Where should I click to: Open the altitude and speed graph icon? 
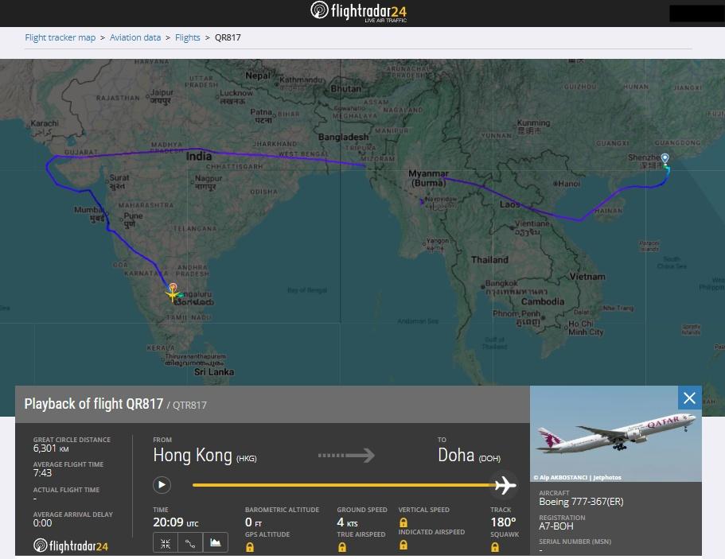point(216,544)
